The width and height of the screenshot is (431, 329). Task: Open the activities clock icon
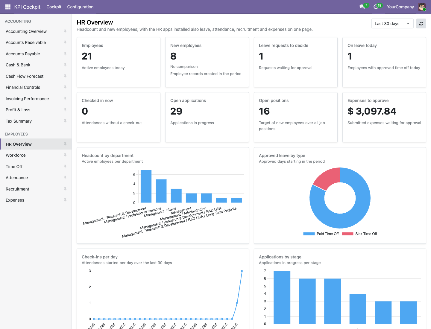(376, 7)
